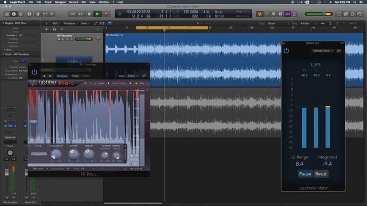Open the Mix menu
The height and width of the screenshot is (206, 367).
tap(84, 2)
